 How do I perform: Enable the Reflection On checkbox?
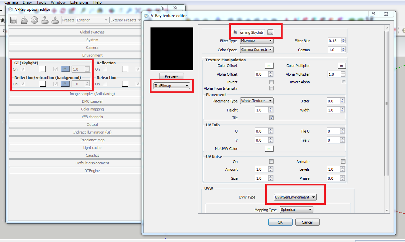click(105, 69)
